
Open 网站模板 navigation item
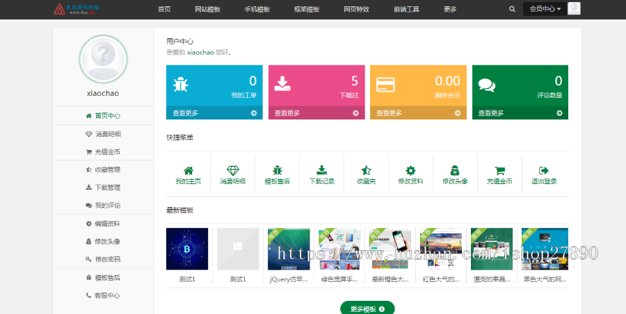coord(207,9)
